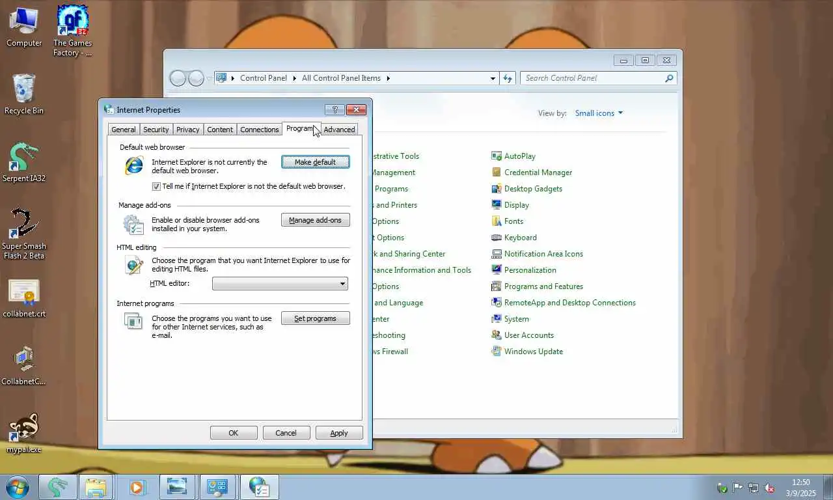Click Cancel in Internet Properties
833x500 pixels.
pyautogui.click(x=286, y=433)
